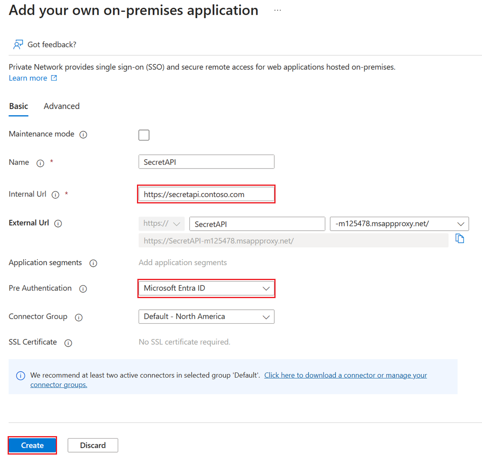Open the Pre Authentication info tooltip
The width and height of the screenshot is (482, 461).
(83, 289)
